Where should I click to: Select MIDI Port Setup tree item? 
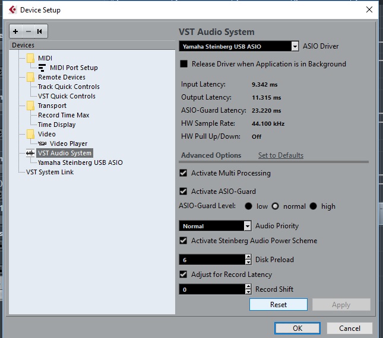tap(74, 68)
